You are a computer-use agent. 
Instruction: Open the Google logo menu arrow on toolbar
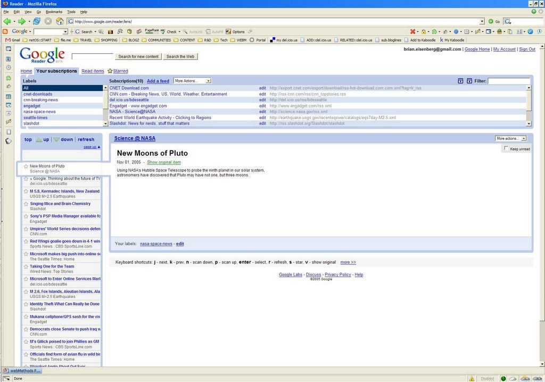pos(30,31)
